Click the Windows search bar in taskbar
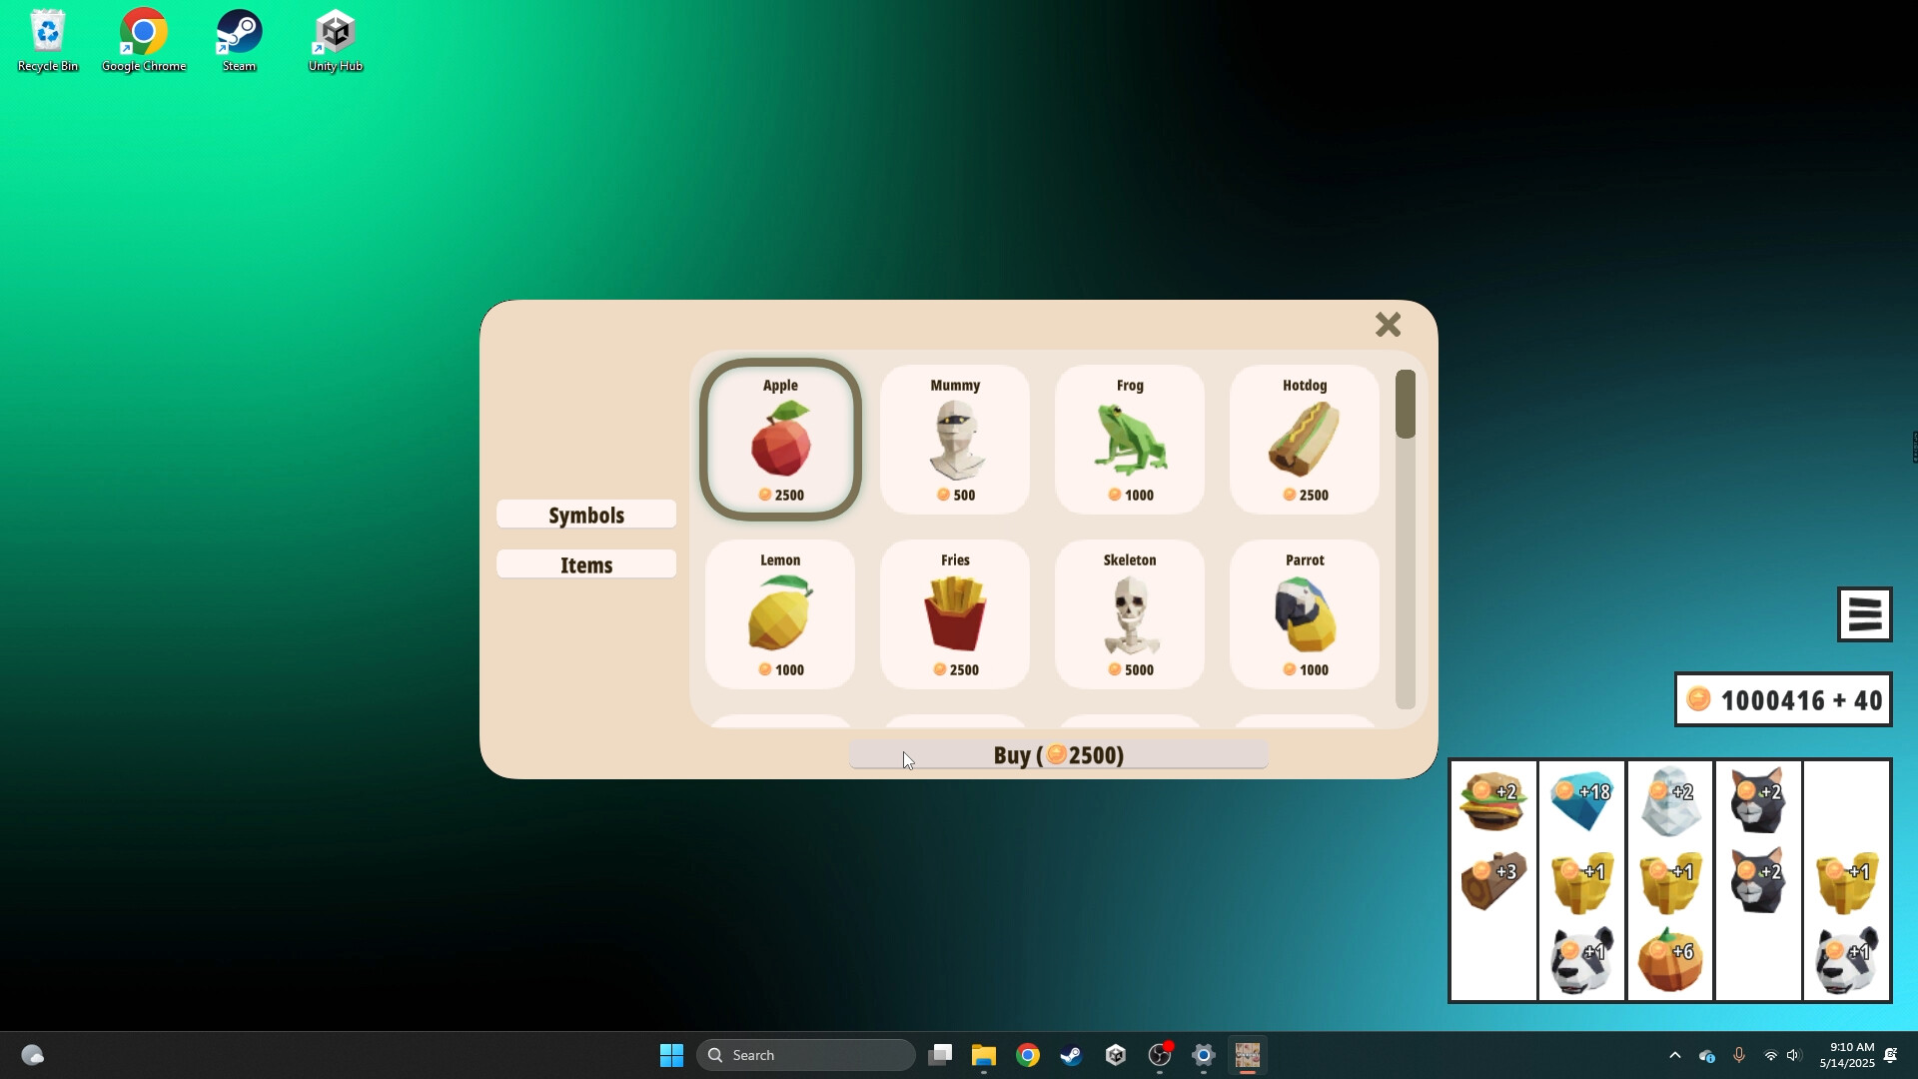This screenshot has width=1918, height=1079. pos(805,1054)
